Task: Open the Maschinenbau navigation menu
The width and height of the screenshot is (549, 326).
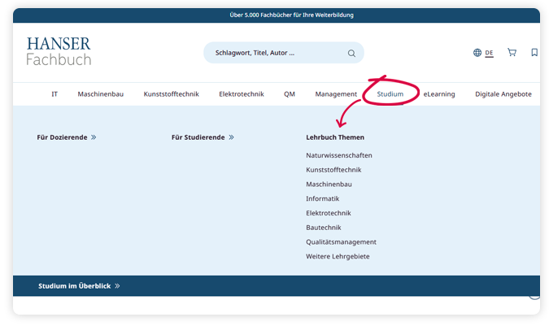Action: click(x=101, y=94)
